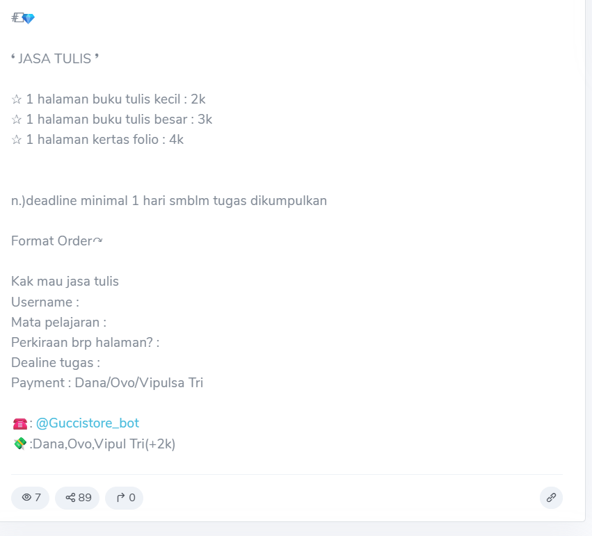Image resolution: width=592 pixels, height=536 pixels.
Task: Click the money cash emoji
Action: click(19, 444)
